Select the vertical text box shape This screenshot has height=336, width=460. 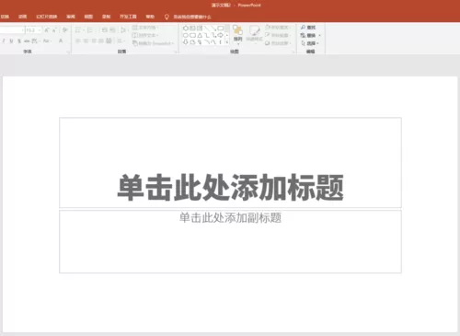(200, 29)
